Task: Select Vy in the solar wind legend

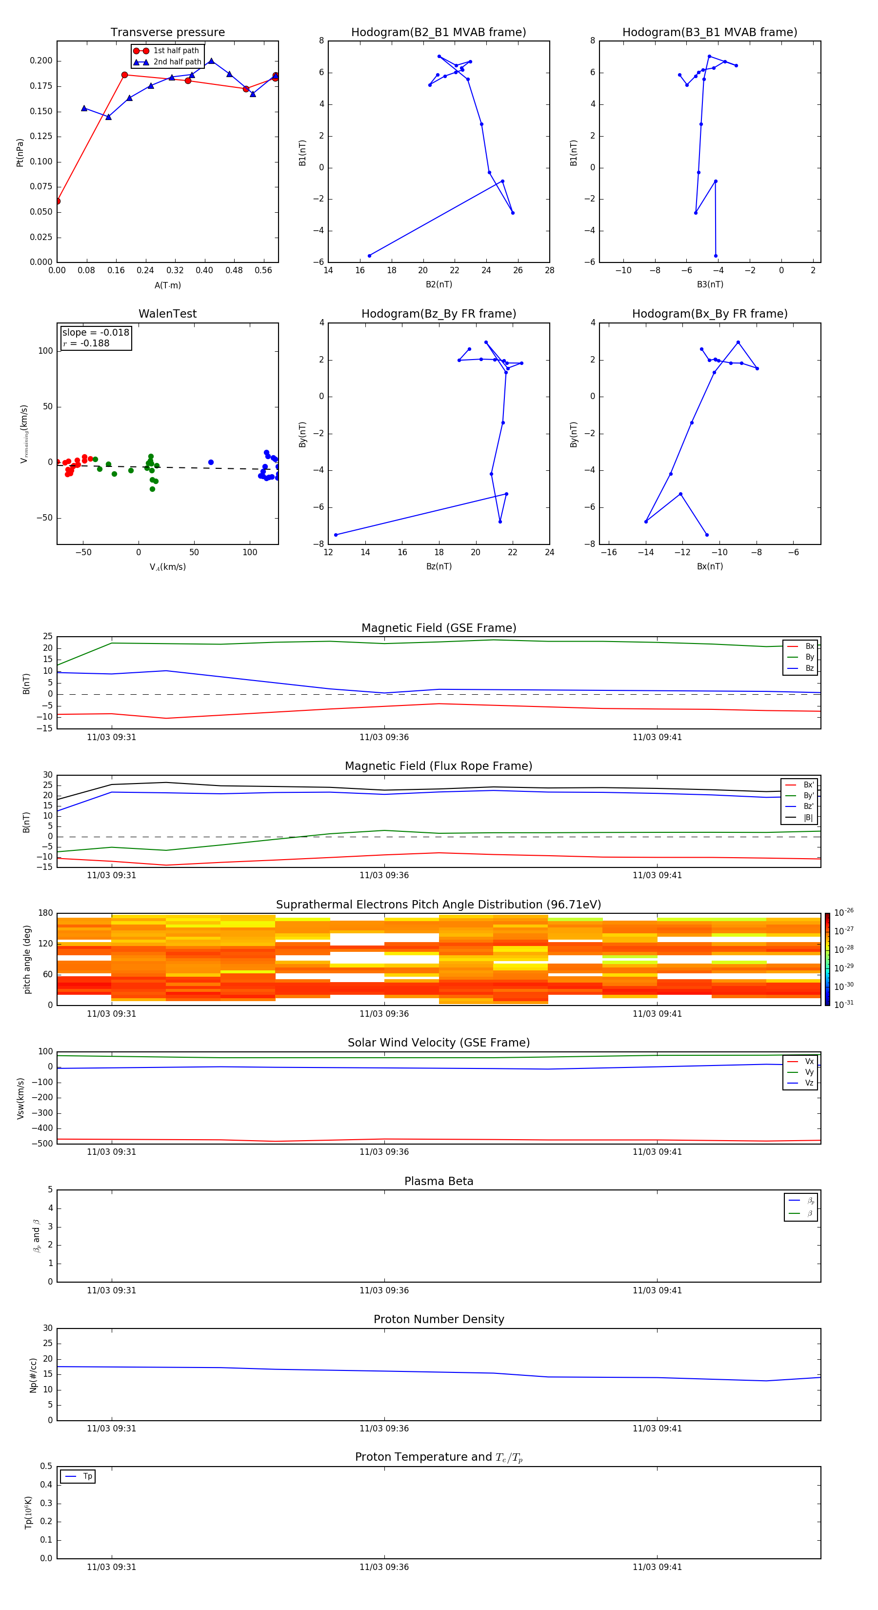Action: click(x=800, y=1072)
